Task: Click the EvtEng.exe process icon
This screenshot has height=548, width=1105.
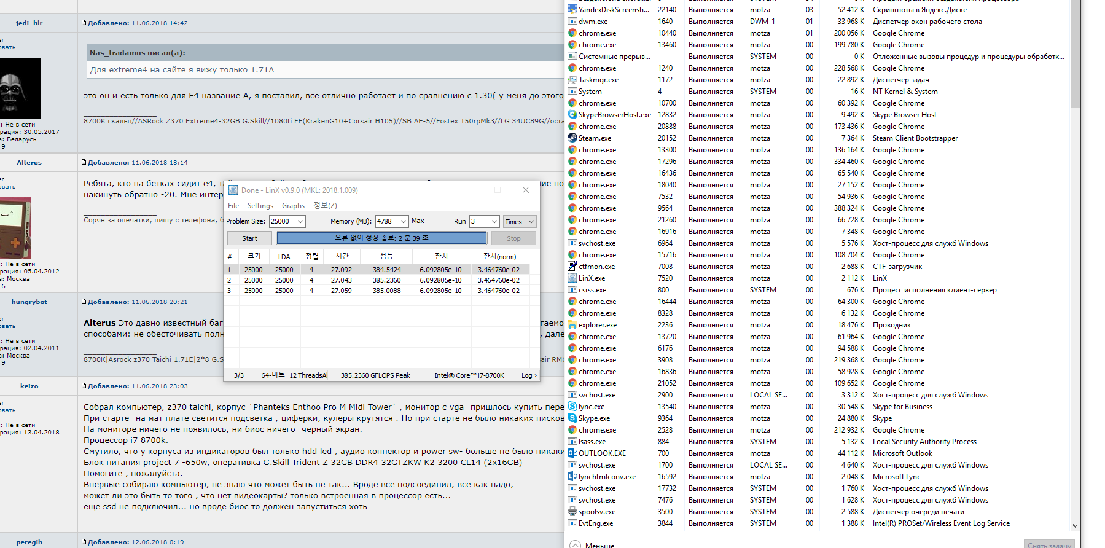Action: pyautogui.click(x=572, y=523)
